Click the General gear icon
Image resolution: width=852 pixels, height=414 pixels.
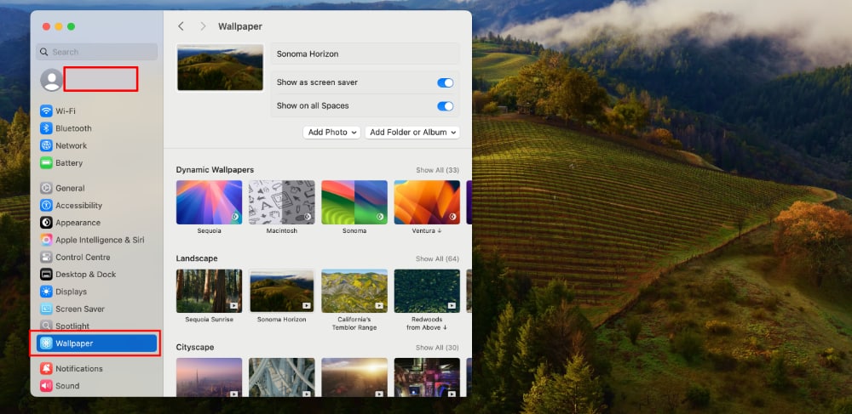pos(46,188)
